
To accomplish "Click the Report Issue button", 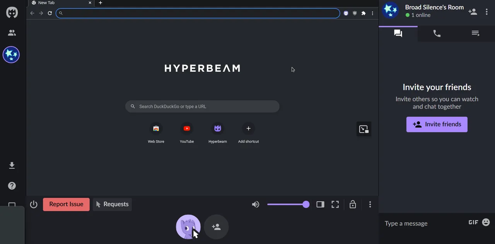I will click(66, 204).
